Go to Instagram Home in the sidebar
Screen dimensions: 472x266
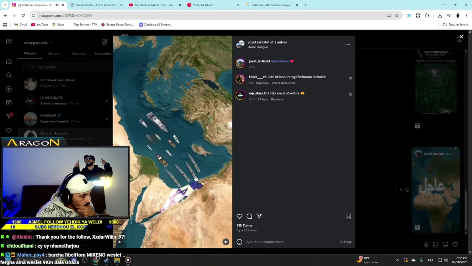(9, 61)
